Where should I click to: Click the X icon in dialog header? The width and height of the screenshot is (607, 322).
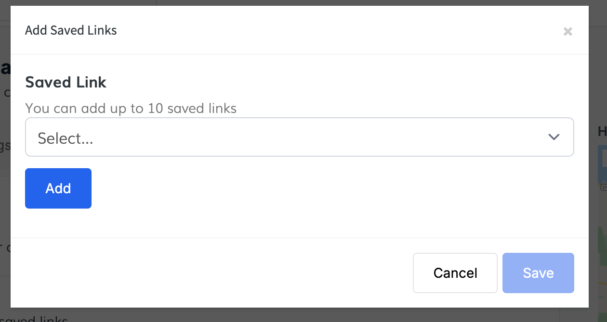568,32
